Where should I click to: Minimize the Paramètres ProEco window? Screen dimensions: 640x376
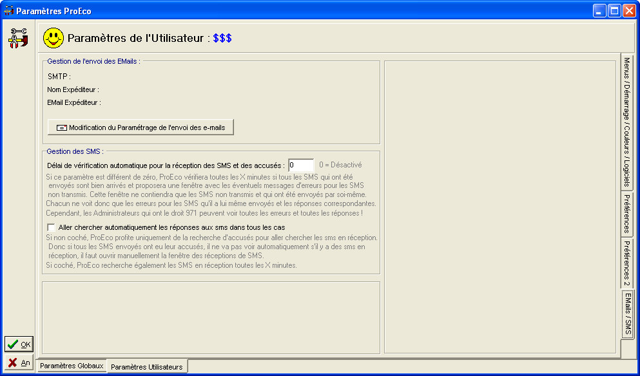599,10
